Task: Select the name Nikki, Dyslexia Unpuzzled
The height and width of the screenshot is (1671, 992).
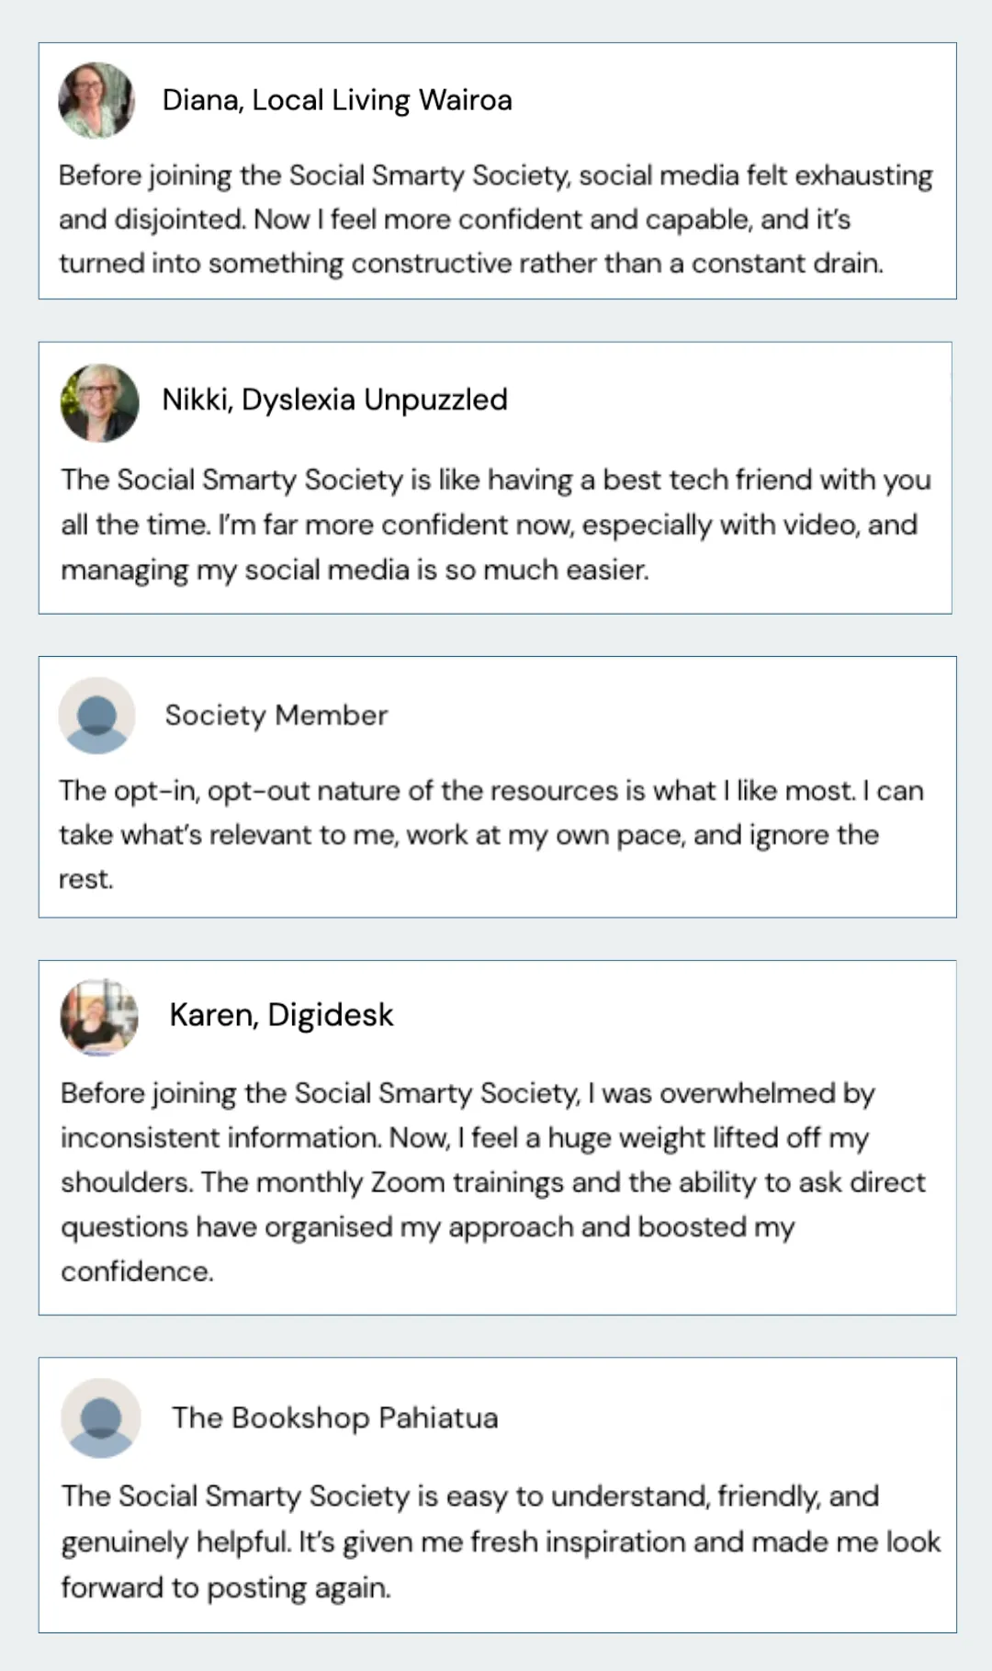Action: pyautogui.click(x=334, y=400)
